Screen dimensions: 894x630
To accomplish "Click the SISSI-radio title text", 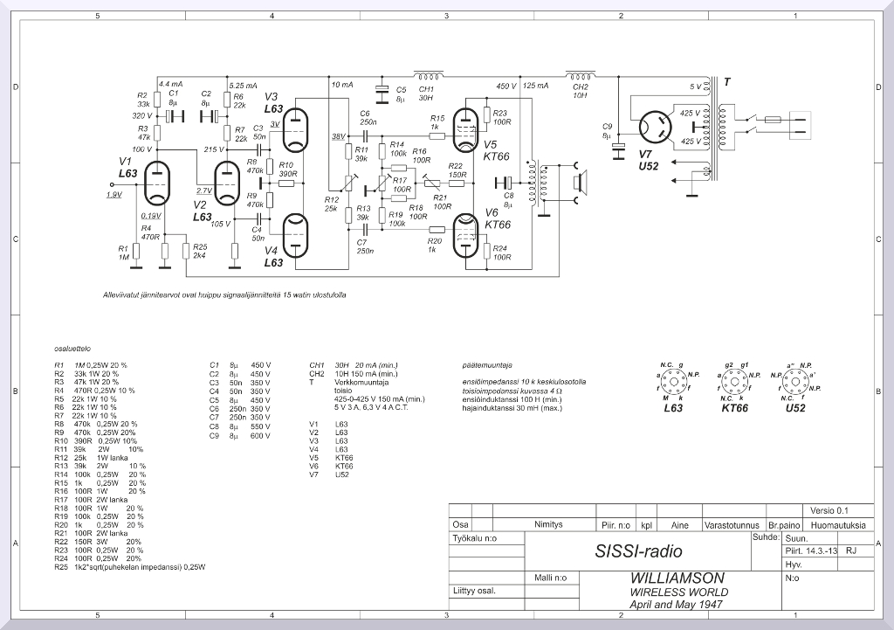I will [638, 551].
